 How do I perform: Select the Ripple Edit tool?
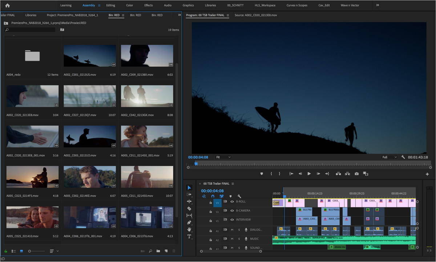189,201
